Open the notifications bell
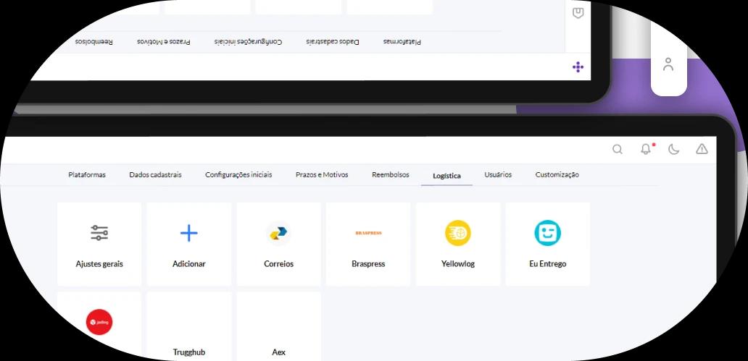 645,149
